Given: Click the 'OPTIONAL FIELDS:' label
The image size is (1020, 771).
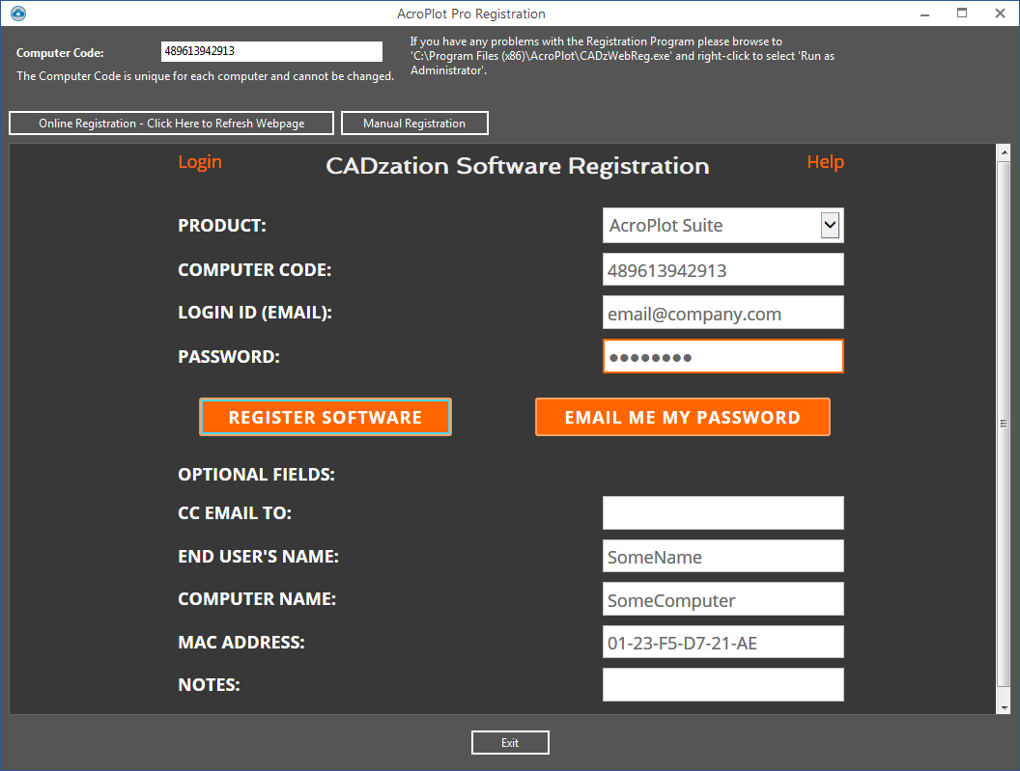Looking at the screenshot, I should pos(256,475).
